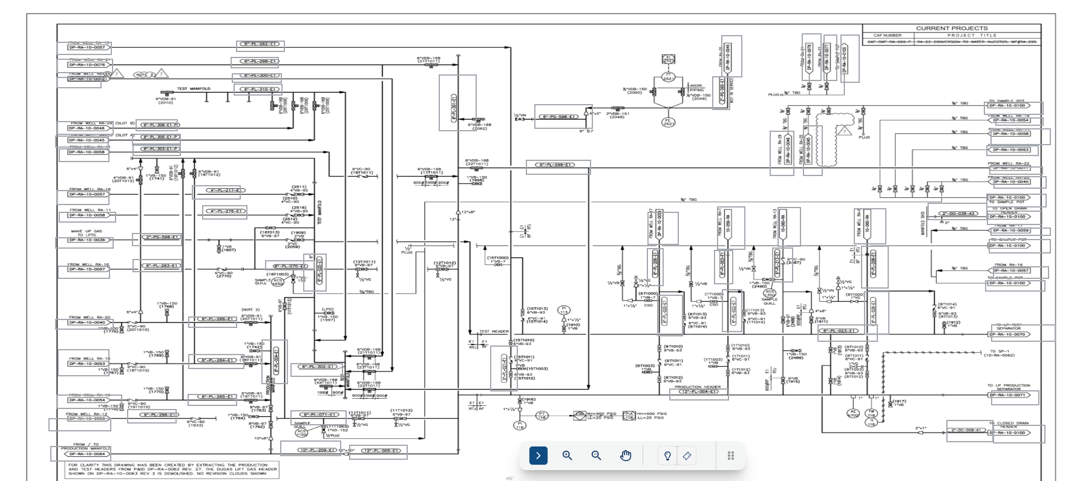The image size is (1080, 481).
Task: Select the 6"-PL-262-E1 line tag
Action: 260,44
